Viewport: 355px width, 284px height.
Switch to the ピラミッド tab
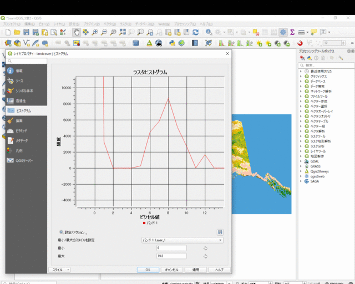coord(26,131)
